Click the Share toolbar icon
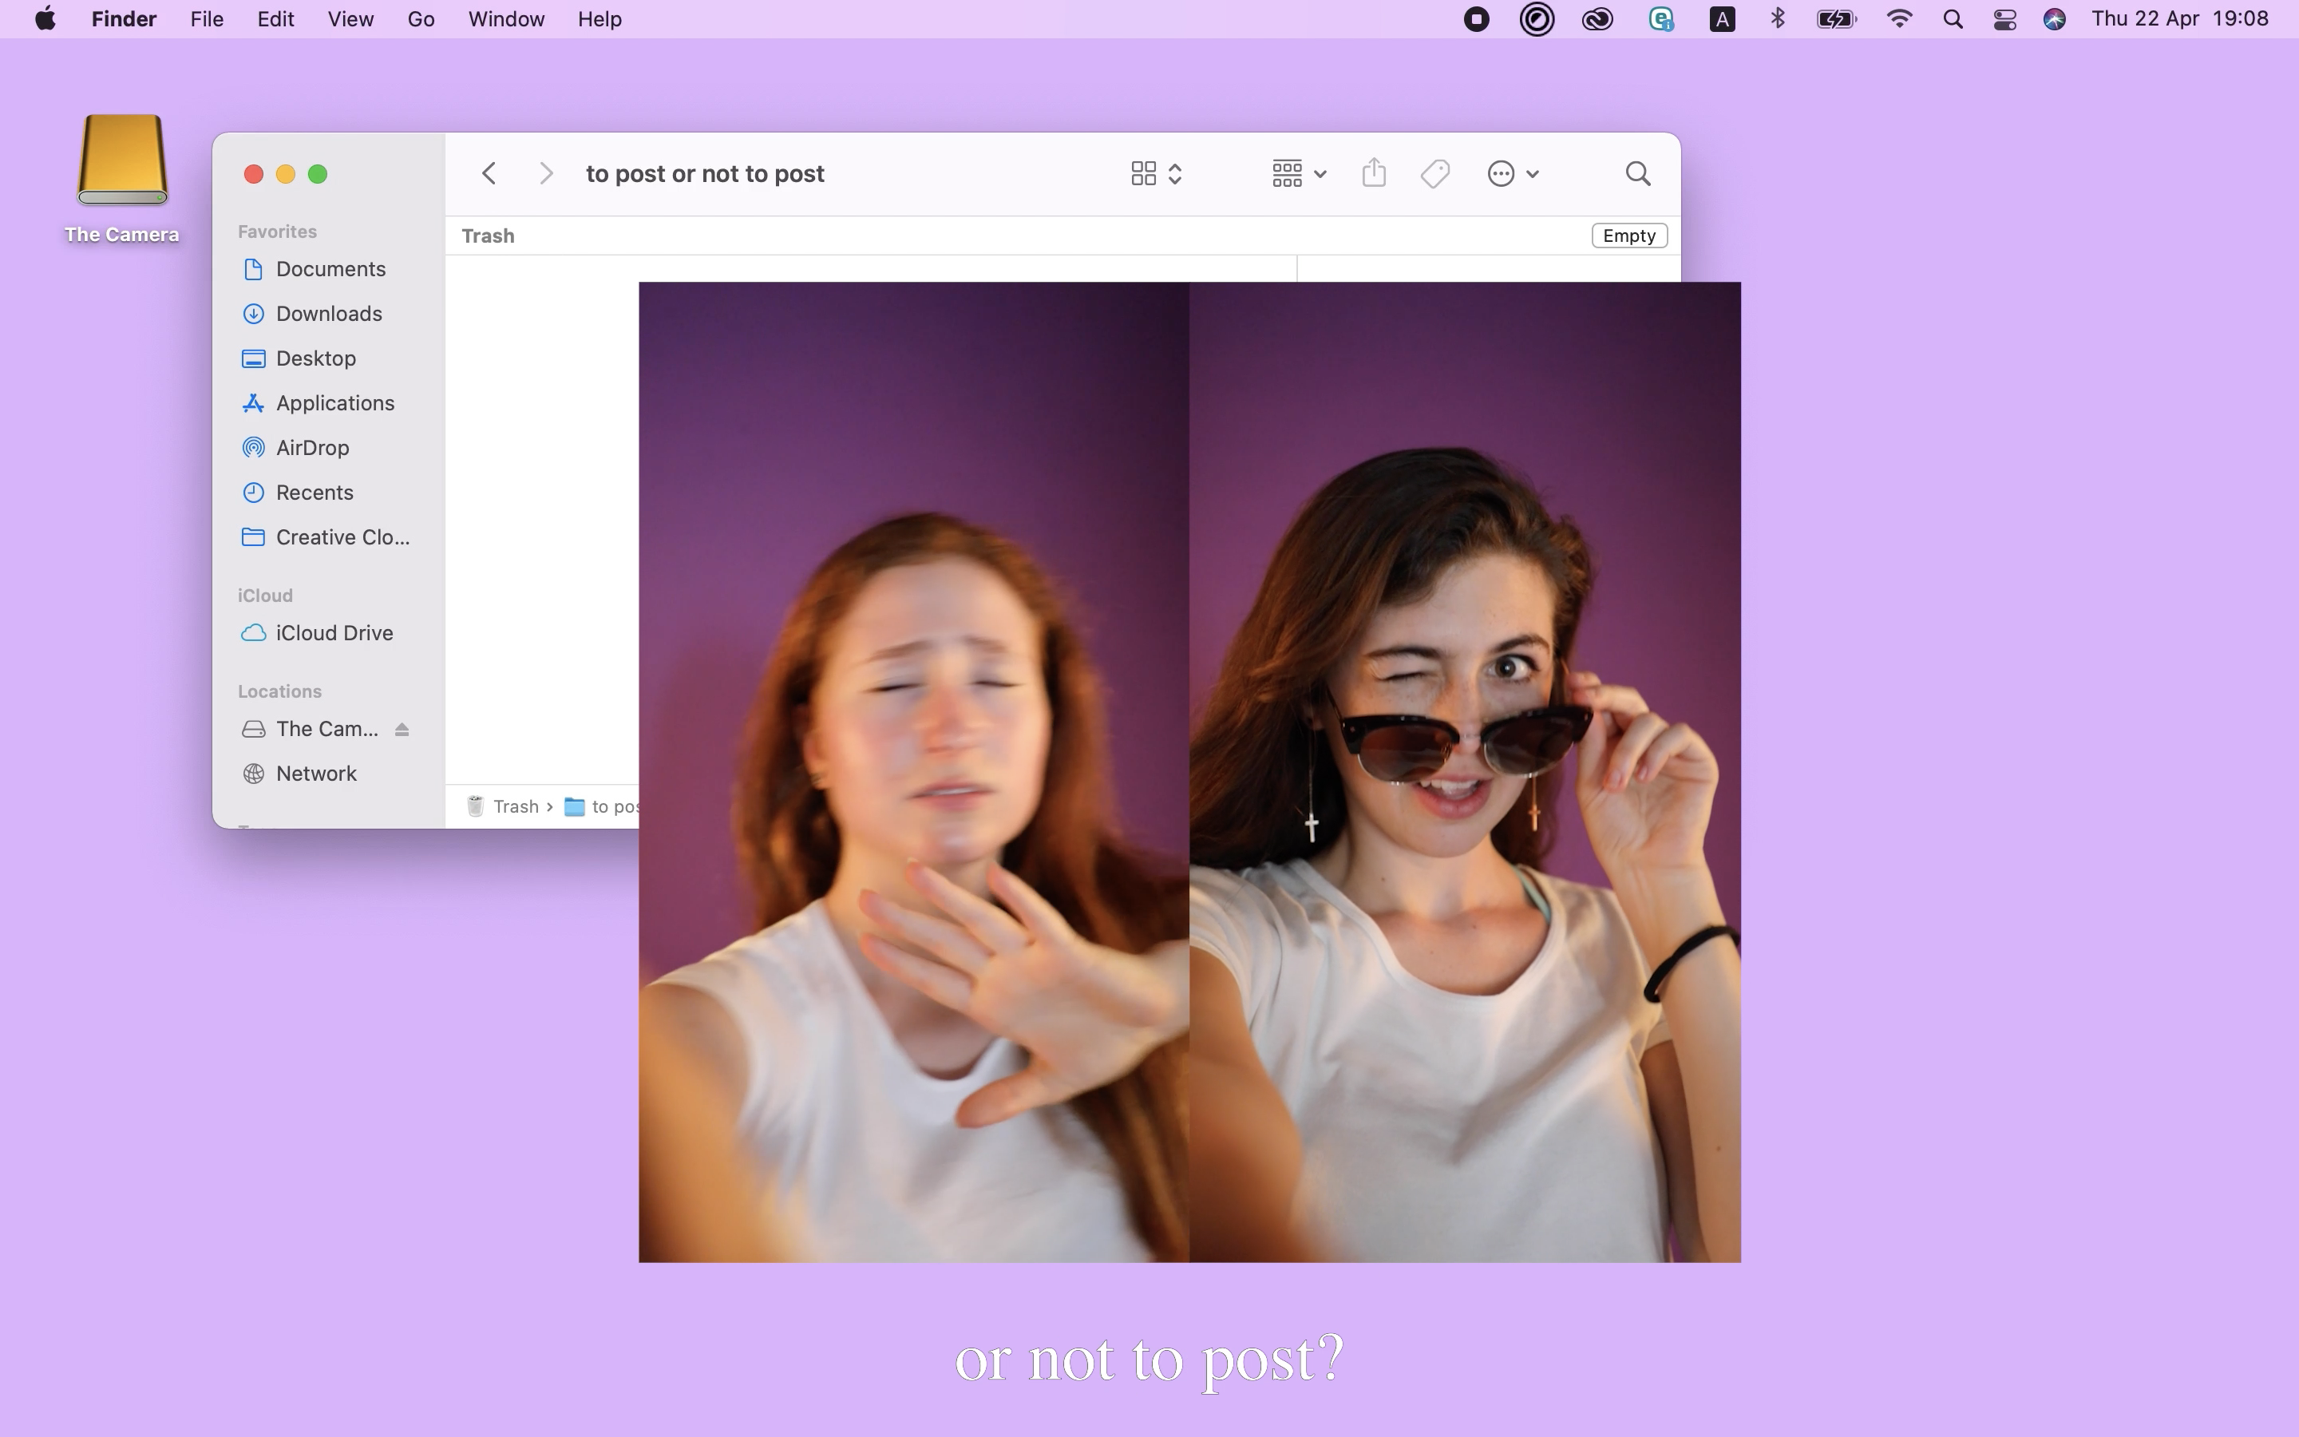The width and height of the screenshot is (2299, 1437). [1374, 173]
